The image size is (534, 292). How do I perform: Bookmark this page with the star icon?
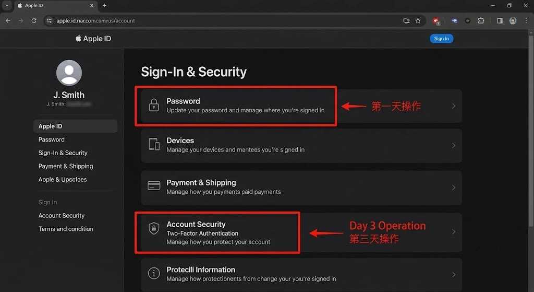(x=418, y=21)
